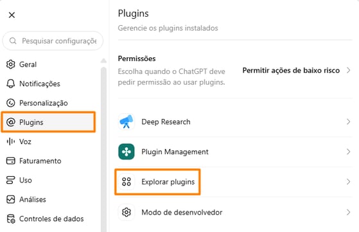This screenshot has height=232, width=359.
Task: Click the Pesquisar configurações search field
Action: pyautogui.click(x=53, y=40)
